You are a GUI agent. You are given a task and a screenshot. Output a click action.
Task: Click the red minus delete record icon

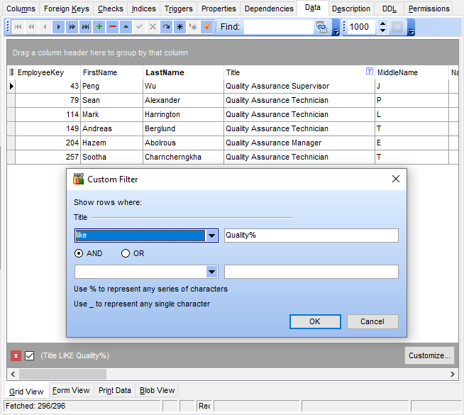click(x=112, y=27)
